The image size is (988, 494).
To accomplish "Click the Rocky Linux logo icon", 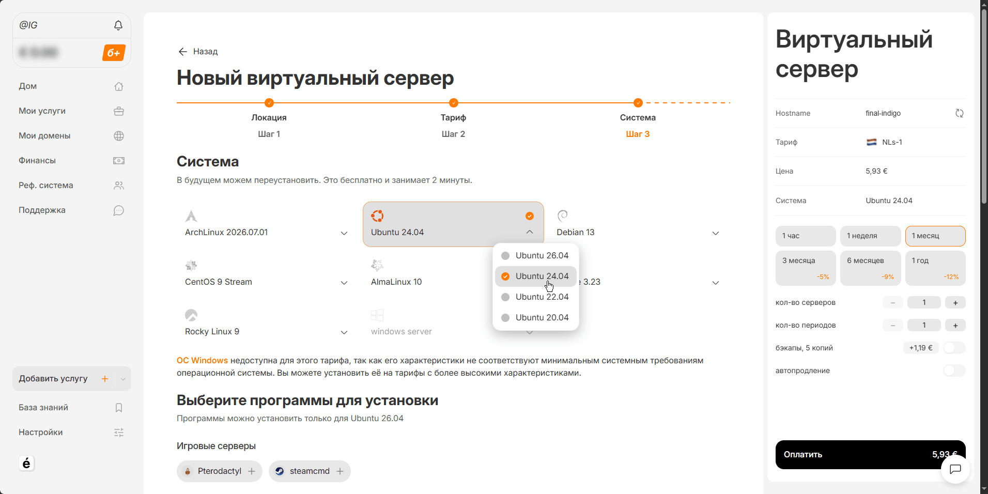I will pyautogui.click(x=191, y=315).
